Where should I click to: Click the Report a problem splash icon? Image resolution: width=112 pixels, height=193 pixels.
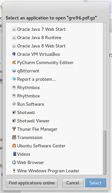(x=14, y=79)
